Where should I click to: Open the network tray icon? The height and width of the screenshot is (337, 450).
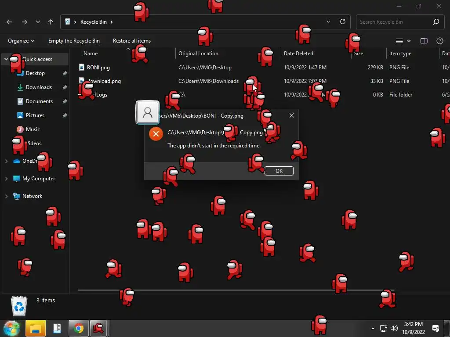click(x=383, y=328)
